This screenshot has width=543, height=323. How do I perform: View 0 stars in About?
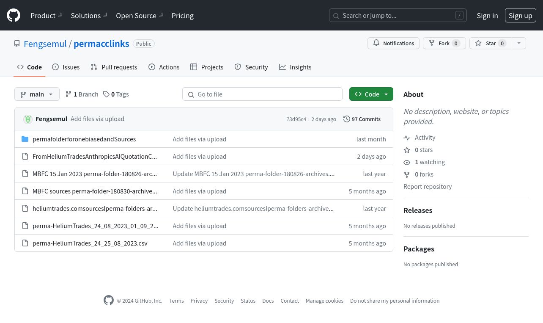(x=418, y=150)
